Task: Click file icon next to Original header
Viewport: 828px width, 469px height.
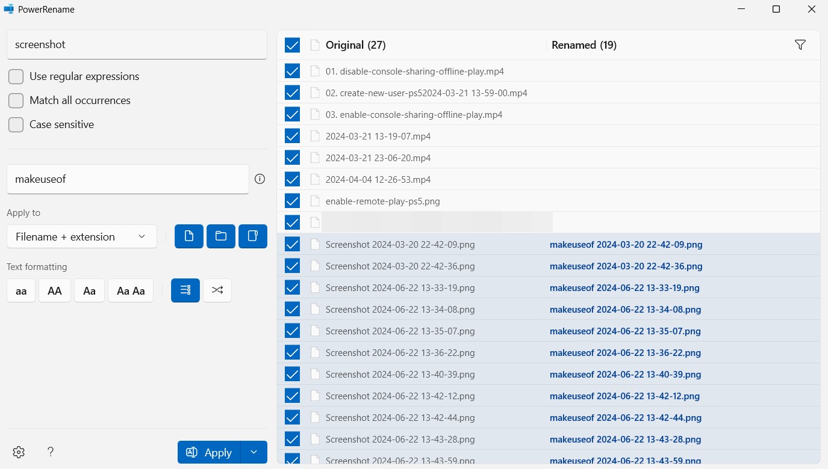Action: pos(314,45)
